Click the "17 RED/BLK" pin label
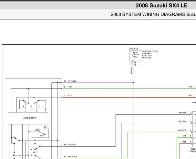 (x=70, y=145)
